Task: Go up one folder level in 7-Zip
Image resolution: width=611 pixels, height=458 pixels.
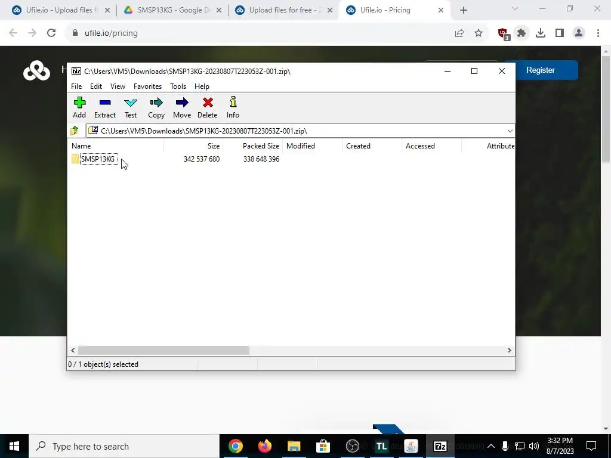Action: coord(75,131)
